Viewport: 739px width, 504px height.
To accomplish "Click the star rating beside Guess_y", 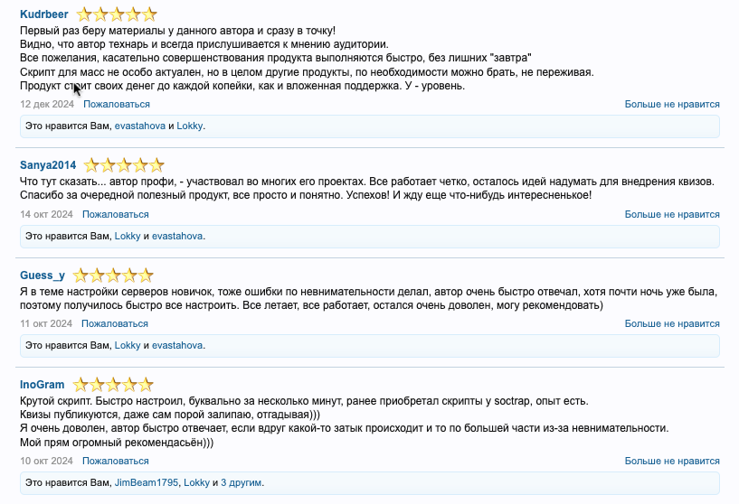I will point(113,275).
